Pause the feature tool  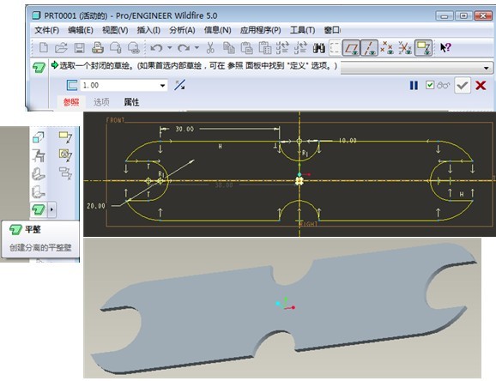coord(414,85)
